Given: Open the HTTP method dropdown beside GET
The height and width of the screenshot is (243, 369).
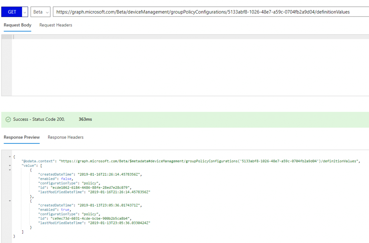Looking at the screenshot, I should point(25,12).
